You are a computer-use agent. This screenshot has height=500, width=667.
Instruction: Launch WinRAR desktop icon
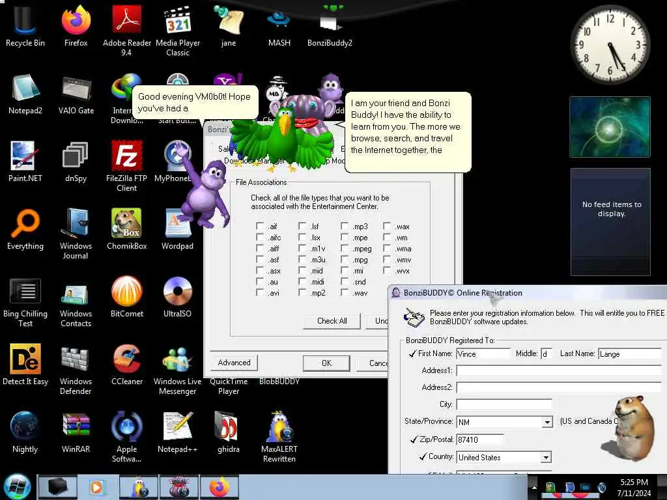76,433
